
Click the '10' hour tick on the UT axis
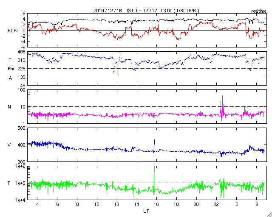97,205
